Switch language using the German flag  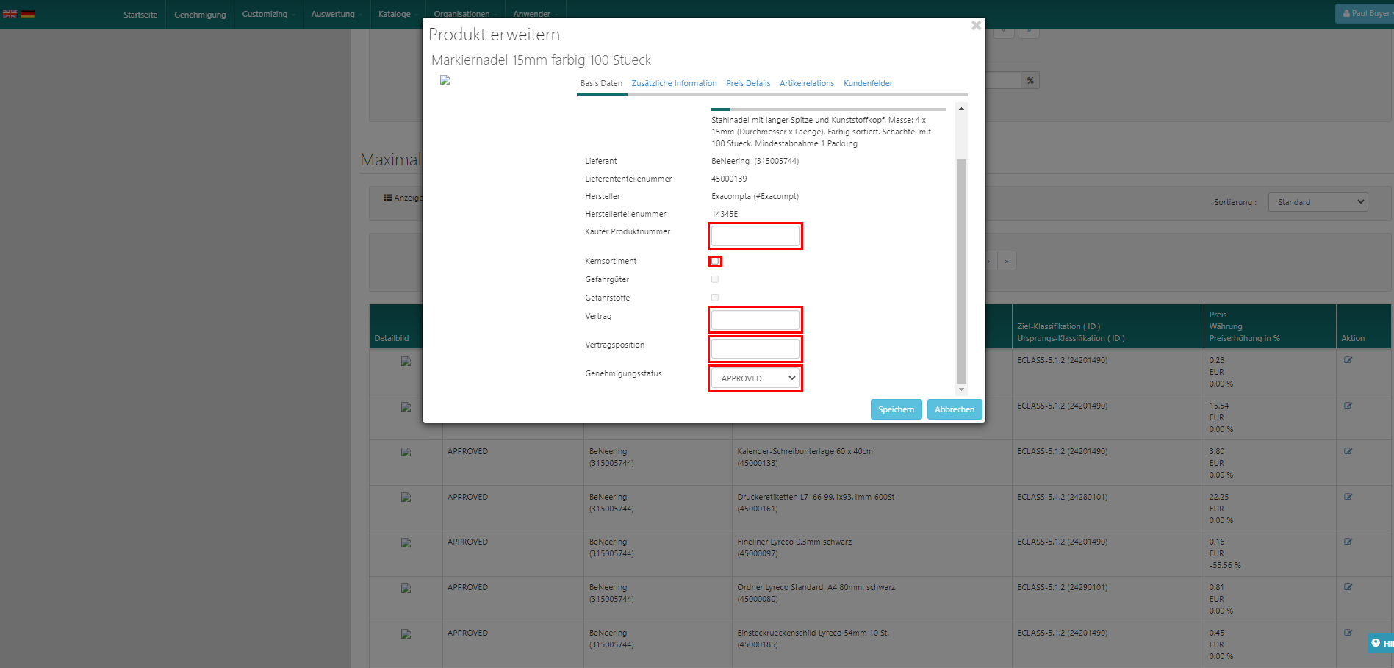[x=28, y=13]
